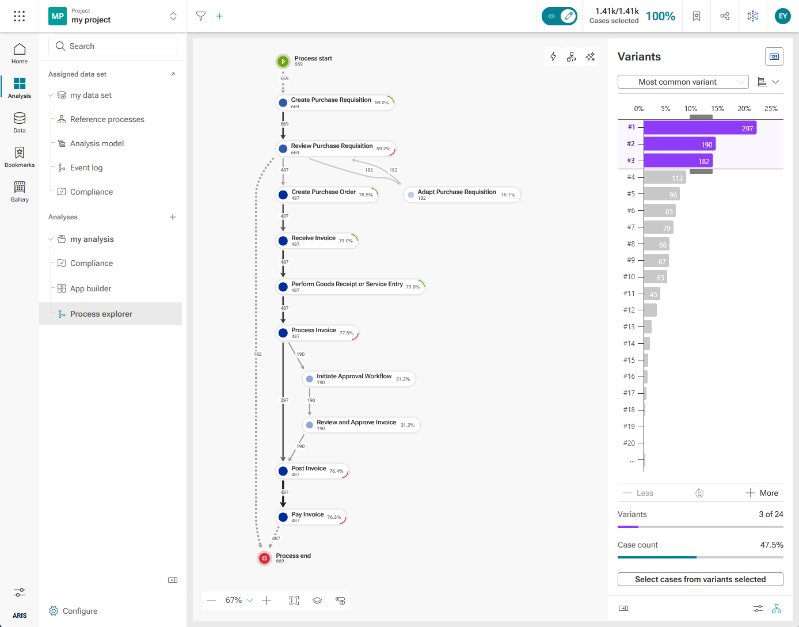Open the app launcher grid icon
This screenshot has height=627, width=799.
(19, 16)
